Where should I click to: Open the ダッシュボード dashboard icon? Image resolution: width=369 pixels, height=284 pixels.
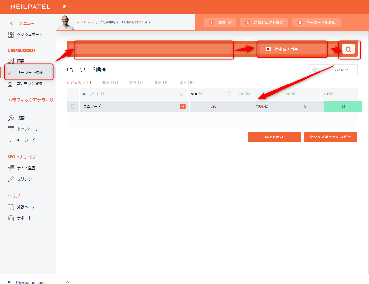[11, 34]
